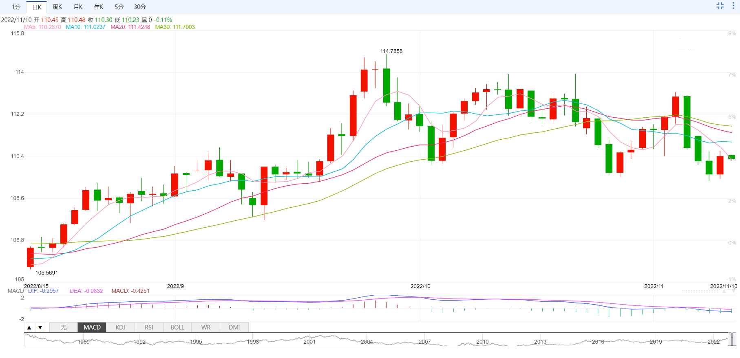
Task: Click the 2010 marker on overview timeline
Action: (x=482, y=342)
